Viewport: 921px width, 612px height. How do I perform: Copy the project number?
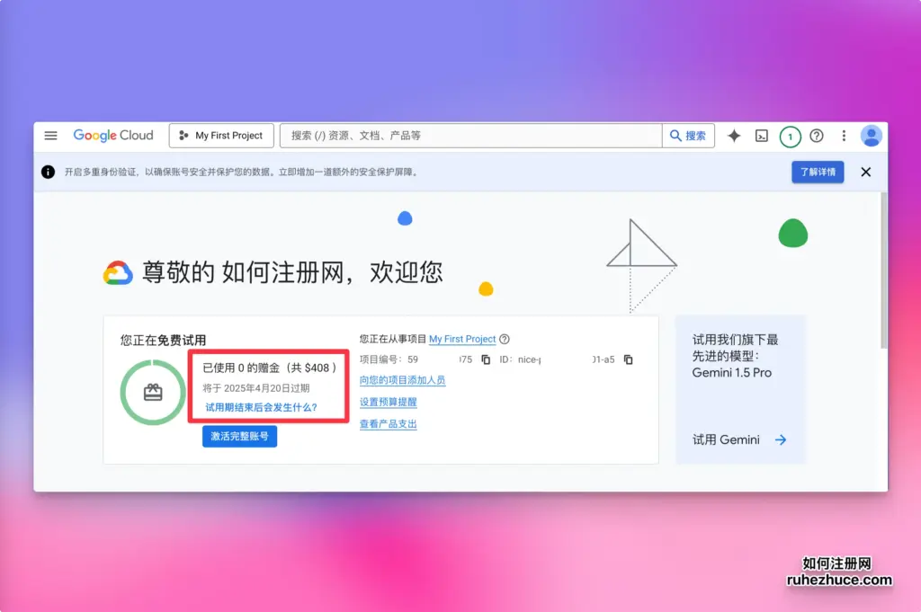point(486,359)
